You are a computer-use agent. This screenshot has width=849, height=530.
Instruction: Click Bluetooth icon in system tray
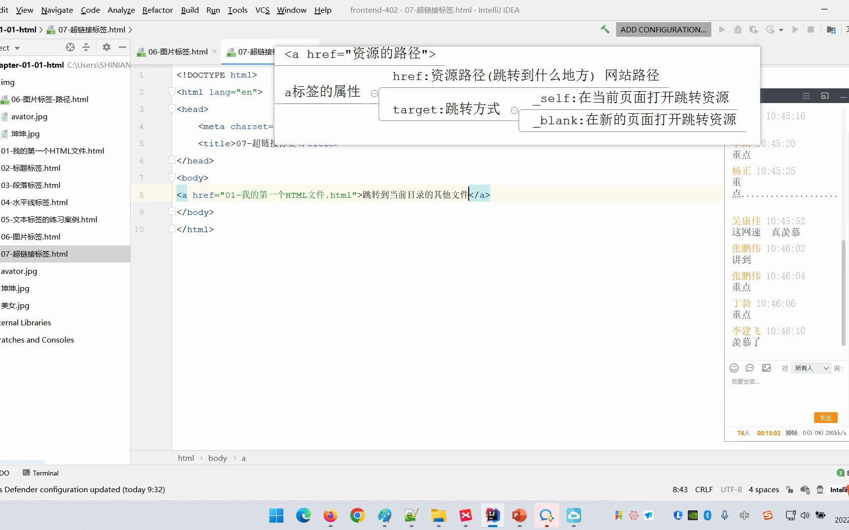coord(707,515)
